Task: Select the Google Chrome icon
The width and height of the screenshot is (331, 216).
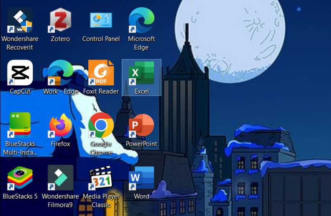Action: (101, 125)
